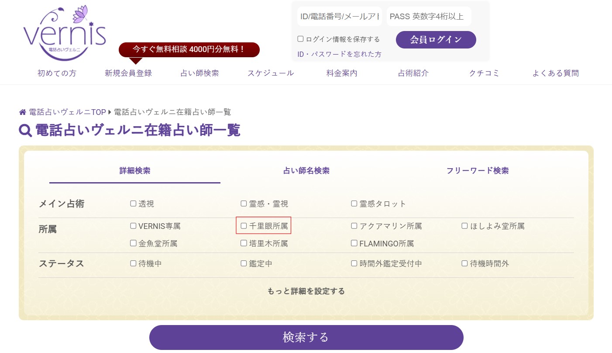Check the VERNIS専属 affiliation checkbox
Screen dimensions: 612x353
click(x=133, y=225)
